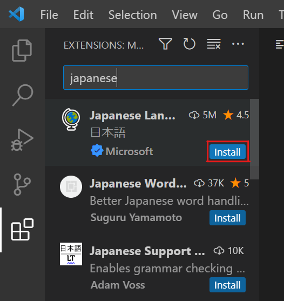Click the EXTENSIONS: M... panel header
Screen dimensions: 284x301
pos(104,45)
